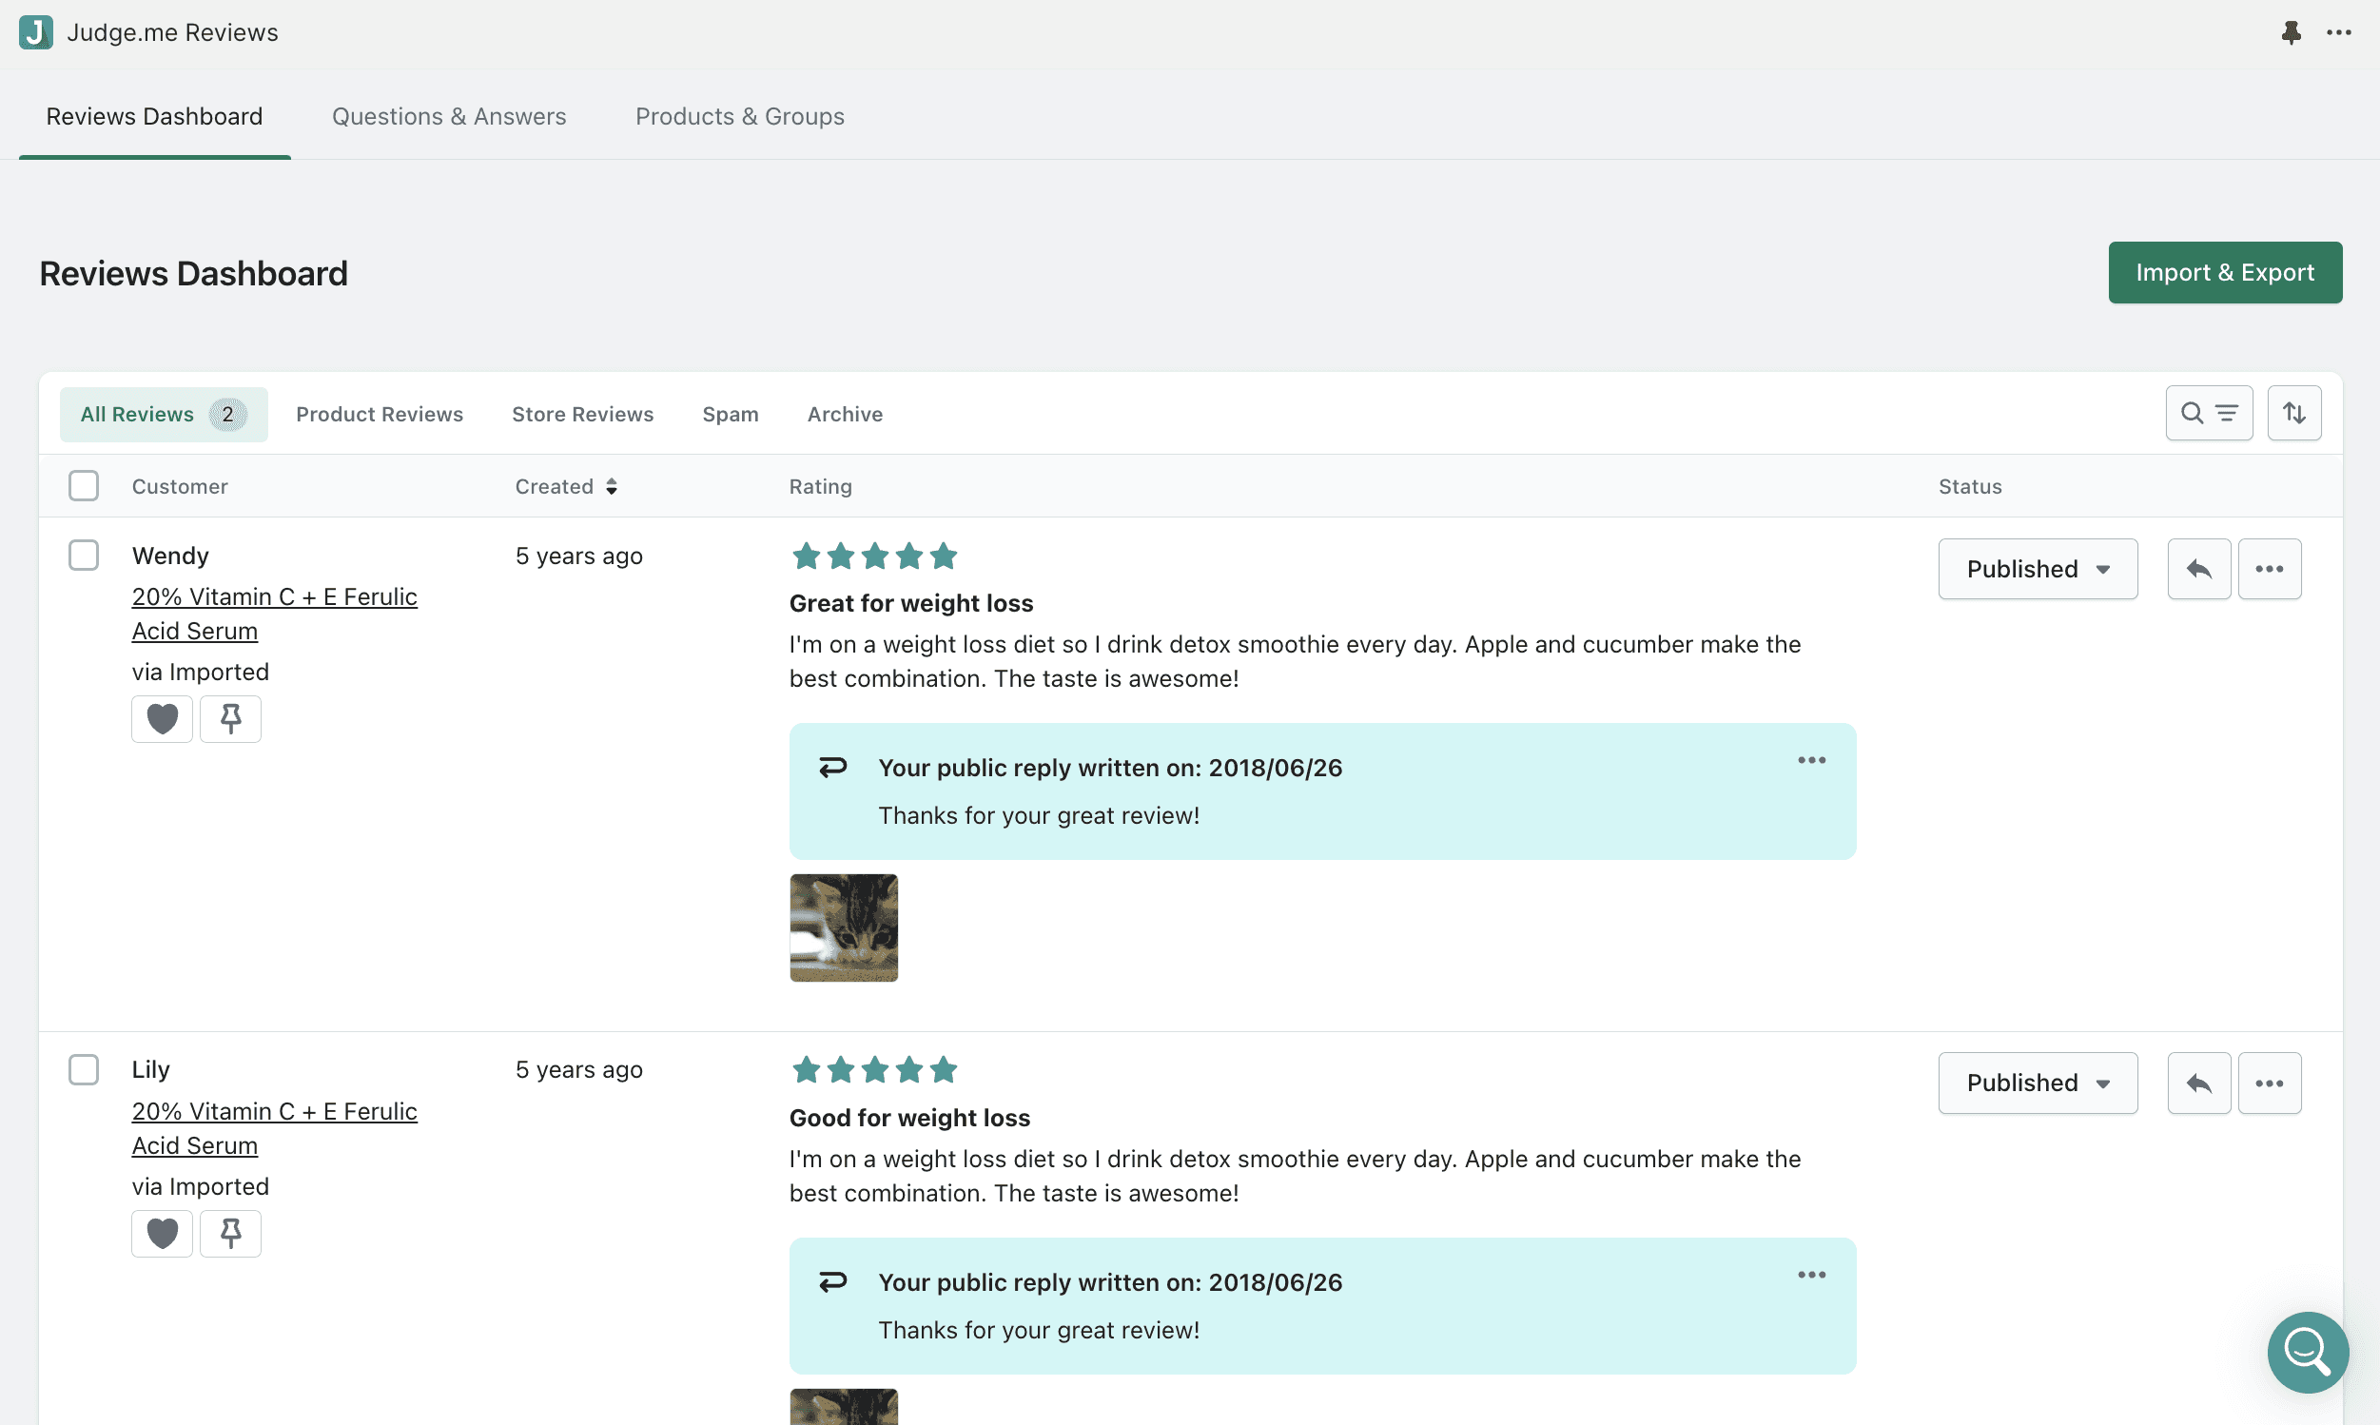This screenshot has width=2380, height=1425.
Task: Pin the Judge.me app using top pin icon
Action: [x=2291, y=32]
